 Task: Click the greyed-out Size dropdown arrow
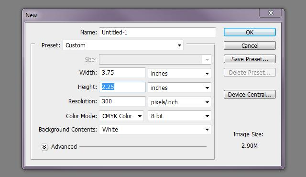tap(207, 59)
